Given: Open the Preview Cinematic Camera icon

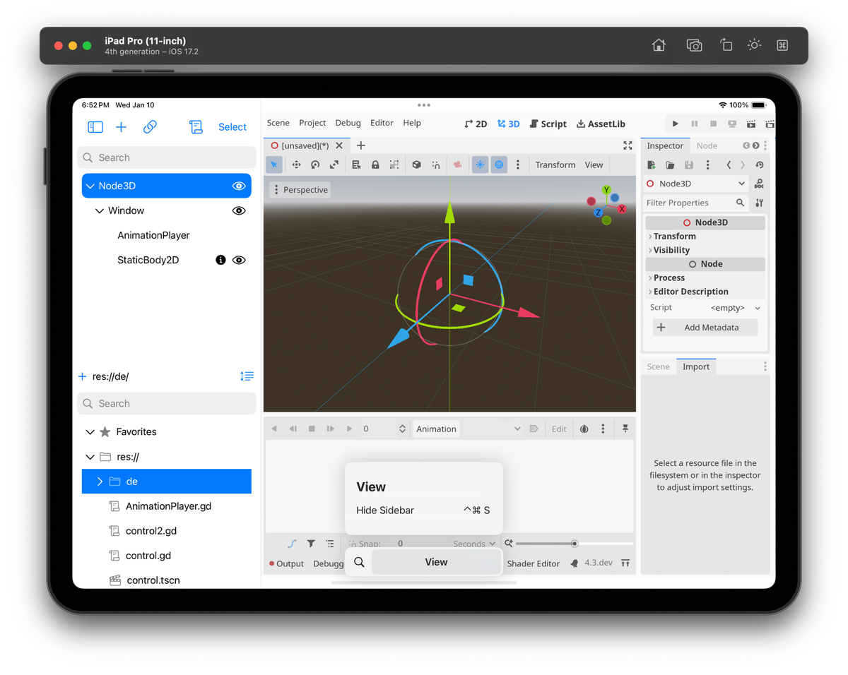Looking at the screenshot, I should [x=457, y=164].
